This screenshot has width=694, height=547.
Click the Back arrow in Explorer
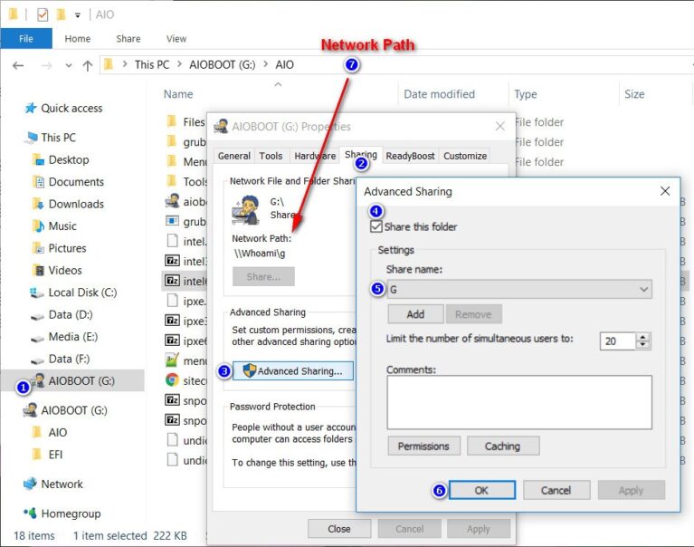tap(18, 65)
